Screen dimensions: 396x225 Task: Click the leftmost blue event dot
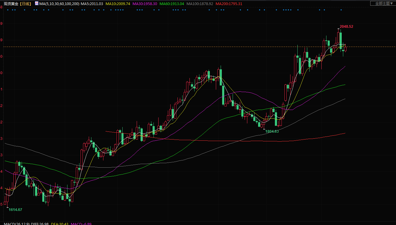click(7, 10)
